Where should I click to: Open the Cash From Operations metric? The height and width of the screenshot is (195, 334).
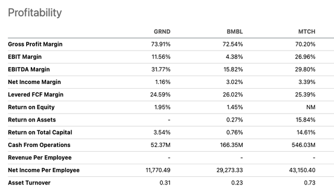pyautogui.click(x=39, y=145)
